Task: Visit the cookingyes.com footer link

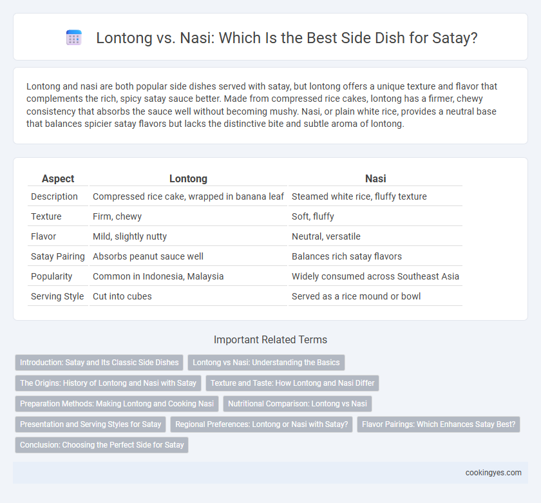Action: tap(493, 473)
